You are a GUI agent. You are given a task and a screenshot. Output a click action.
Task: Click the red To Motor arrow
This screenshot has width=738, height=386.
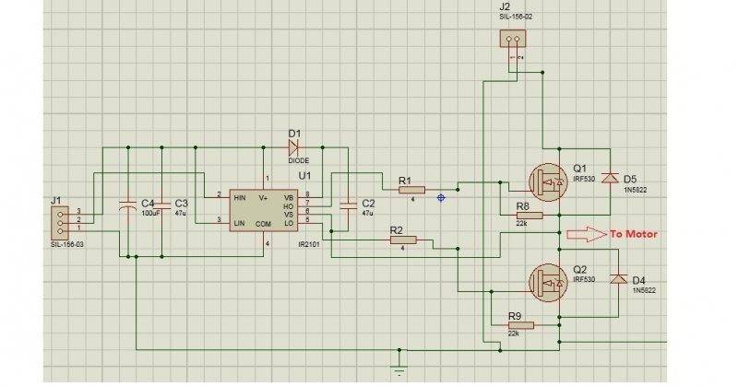587,234
